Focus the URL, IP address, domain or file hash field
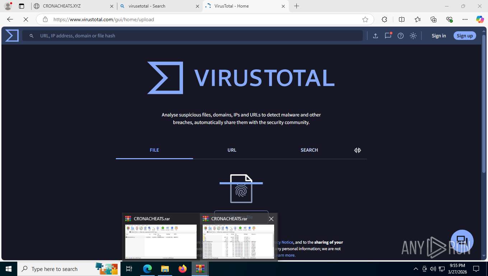The width and height of the screenshot is (488, 276). click(192, 36)
